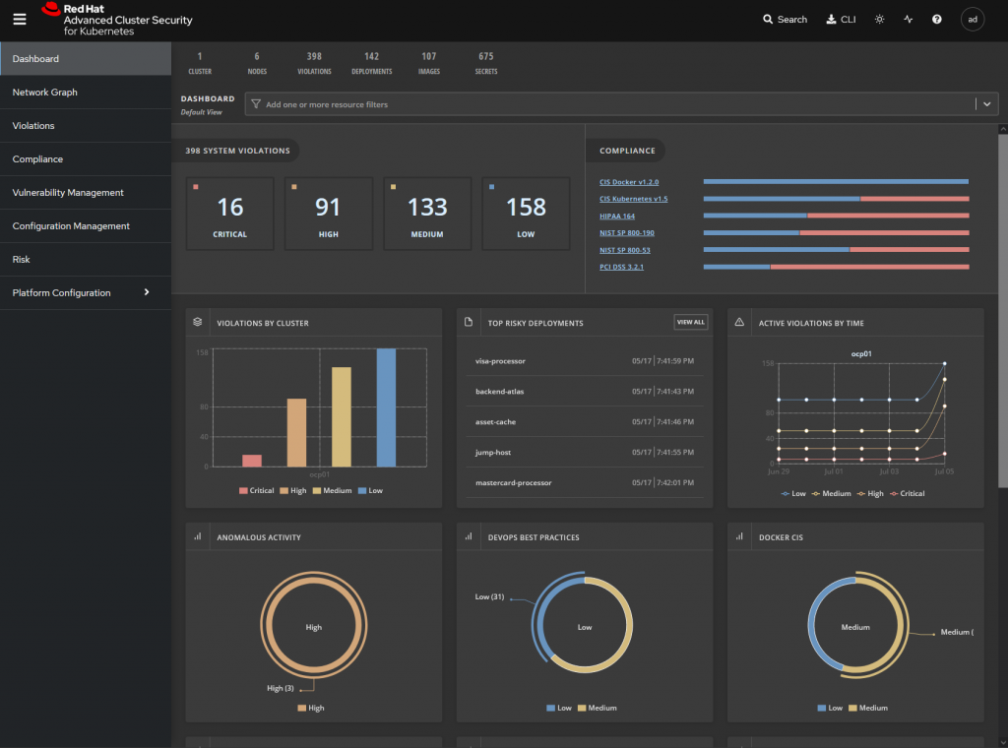Open the 91 High violations tile

click(329, 214)
